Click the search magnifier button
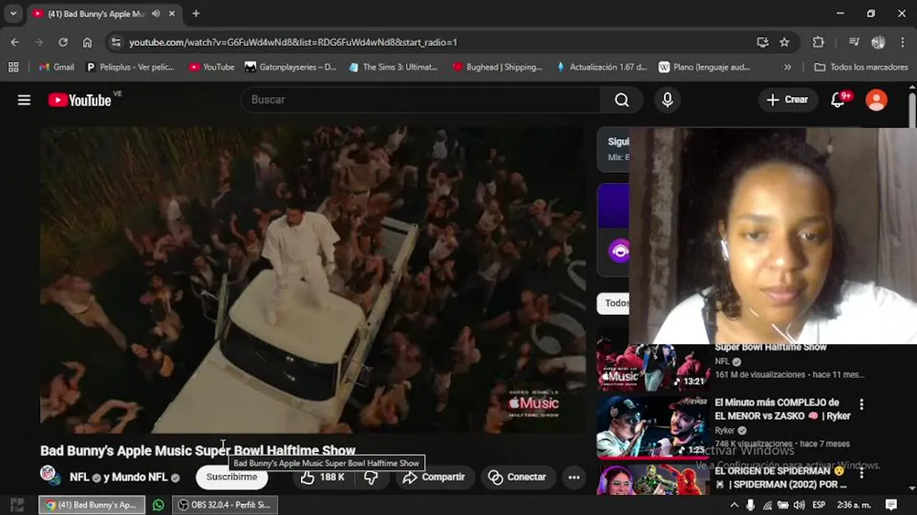 click(622, 100)
